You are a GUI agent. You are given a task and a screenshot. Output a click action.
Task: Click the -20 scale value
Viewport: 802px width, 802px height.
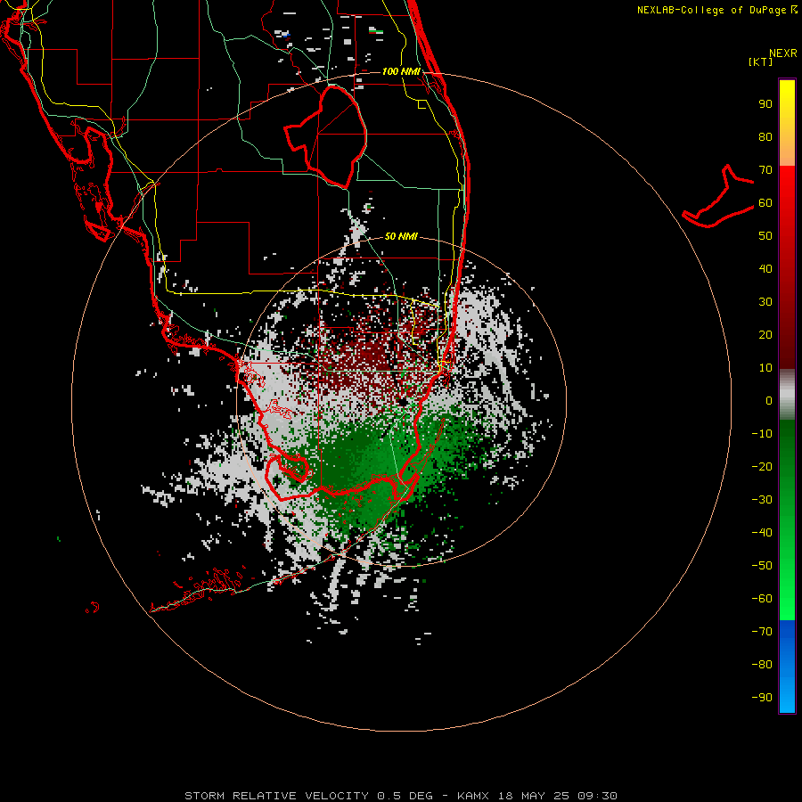(x=762, y=466)
